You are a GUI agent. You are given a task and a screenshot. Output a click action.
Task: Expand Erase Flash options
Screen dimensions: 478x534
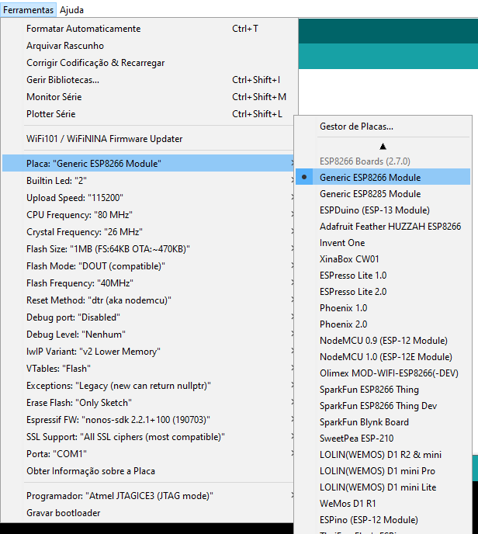tap(148, 403)
